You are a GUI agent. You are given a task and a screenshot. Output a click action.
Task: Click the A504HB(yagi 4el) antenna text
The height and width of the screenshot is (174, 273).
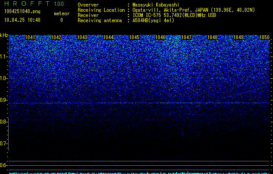click(x=153, y=20)
